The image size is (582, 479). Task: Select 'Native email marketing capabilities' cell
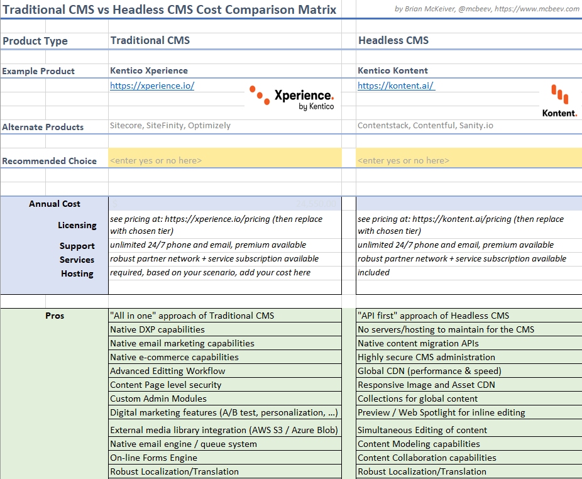pos(225,343)
